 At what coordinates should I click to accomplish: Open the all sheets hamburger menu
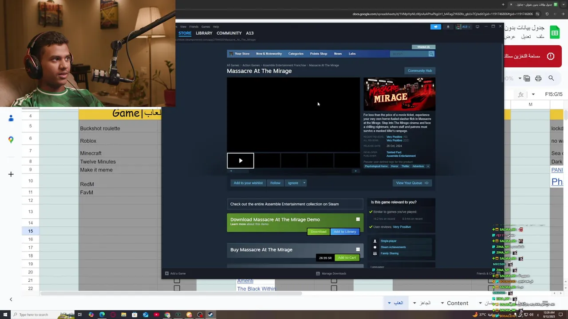pyautogui.click(x=545, y=303)
